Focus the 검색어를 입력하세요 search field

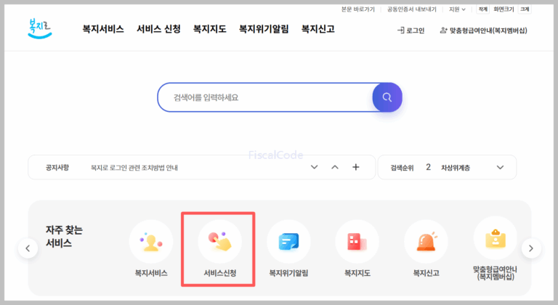(x=265, y=97)
